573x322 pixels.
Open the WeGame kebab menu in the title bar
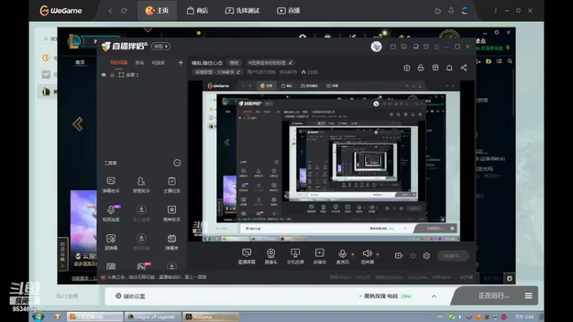496,11
